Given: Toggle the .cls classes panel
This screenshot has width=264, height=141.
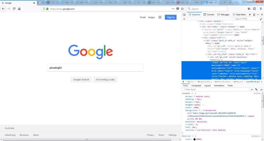Looking at the screenshot, I should tap(261, 90).
